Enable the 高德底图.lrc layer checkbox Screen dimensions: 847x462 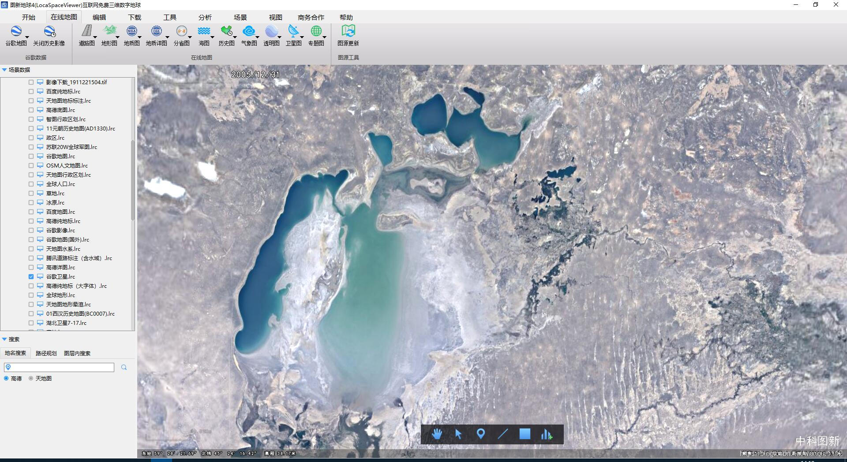tap(31, 110)
